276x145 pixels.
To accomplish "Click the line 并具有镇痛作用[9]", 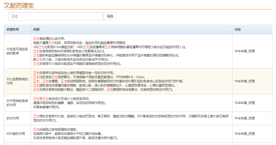I will click(x=47, y=107).
